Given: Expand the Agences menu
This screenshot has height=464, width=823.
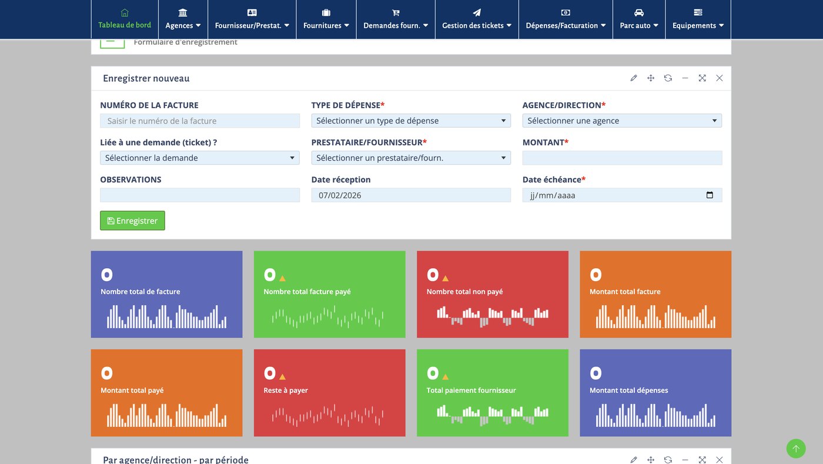Looking at the screenshot, I should (183, 19).
